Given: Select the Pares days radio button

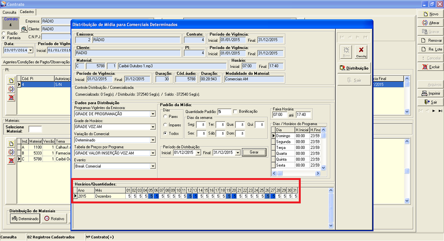Looking at the screenshot, I should [x=165, y=116].
